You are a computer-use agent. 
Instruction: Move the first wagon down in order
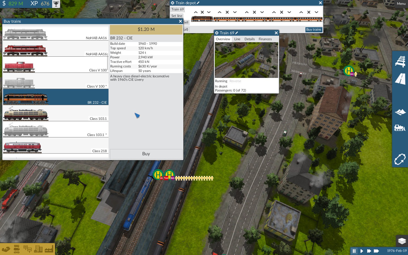[235, 12]
